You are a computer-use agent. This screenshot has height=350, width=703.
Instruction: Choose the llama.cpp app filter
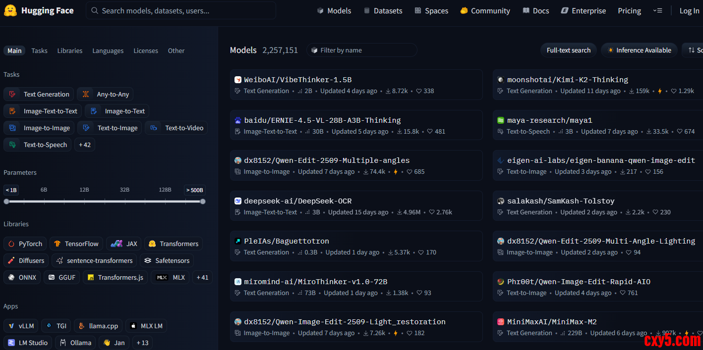point(98,326)
